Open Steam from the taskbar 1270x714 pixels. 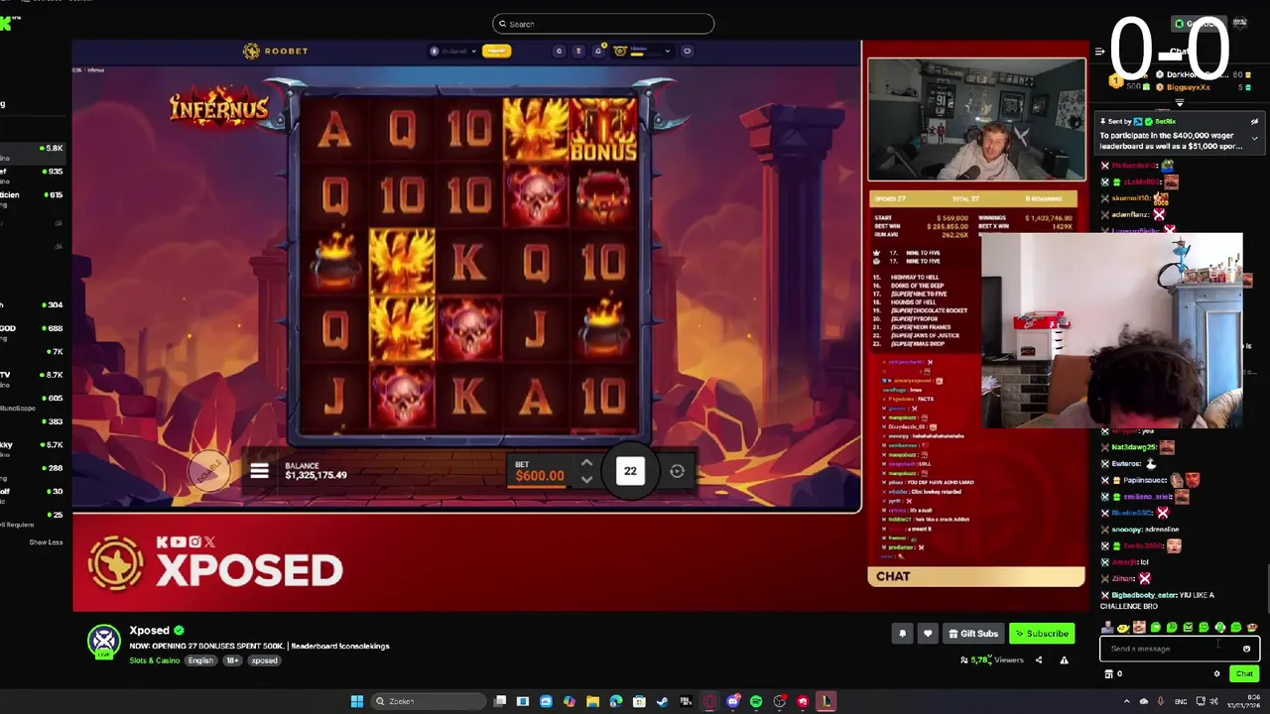(663, 701)
